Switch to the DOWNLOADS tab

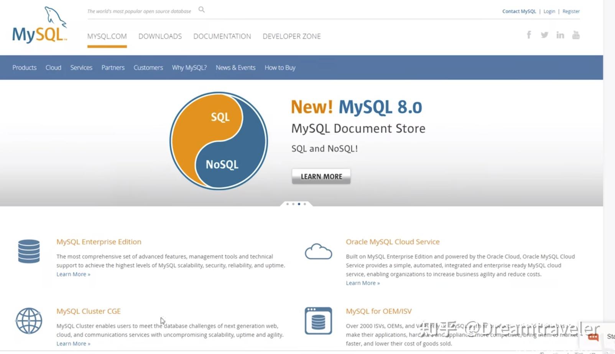[x=160, y=36]
